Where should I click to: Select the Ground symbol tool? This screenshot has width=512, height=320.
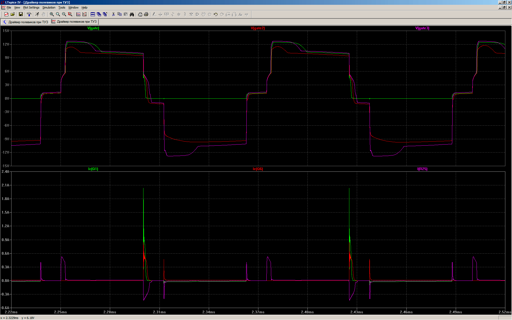tap(161, 14)
